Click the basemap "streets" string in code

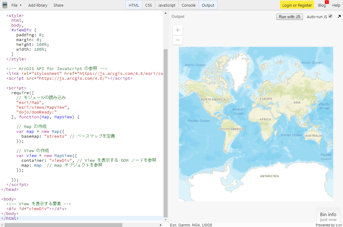point(55,136)
